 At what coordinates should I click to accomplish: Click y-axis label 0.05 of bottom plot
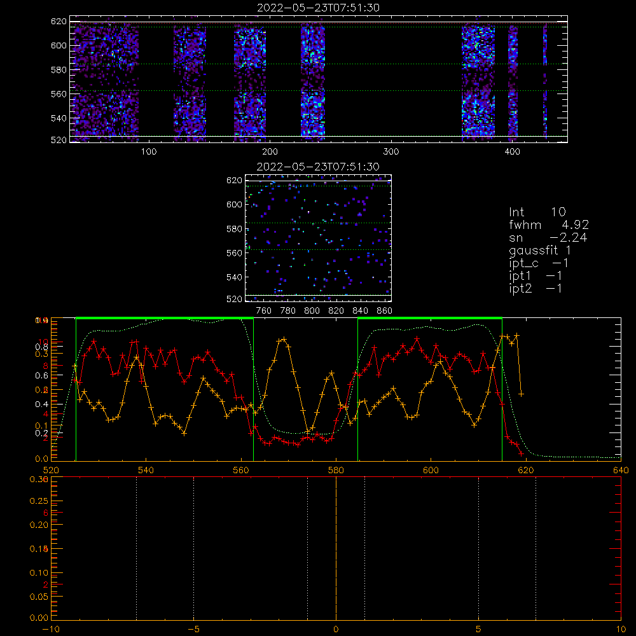(39, 597)
